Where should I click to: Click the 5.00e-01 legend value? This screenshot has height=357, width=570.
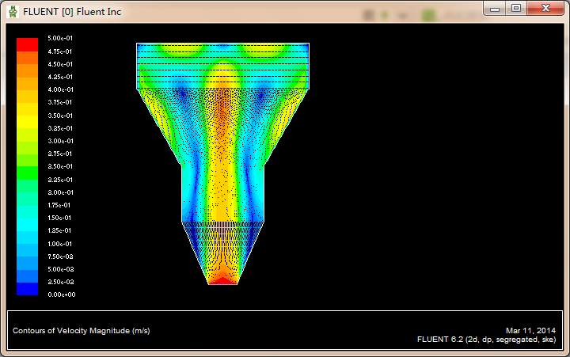coord(60,38)
